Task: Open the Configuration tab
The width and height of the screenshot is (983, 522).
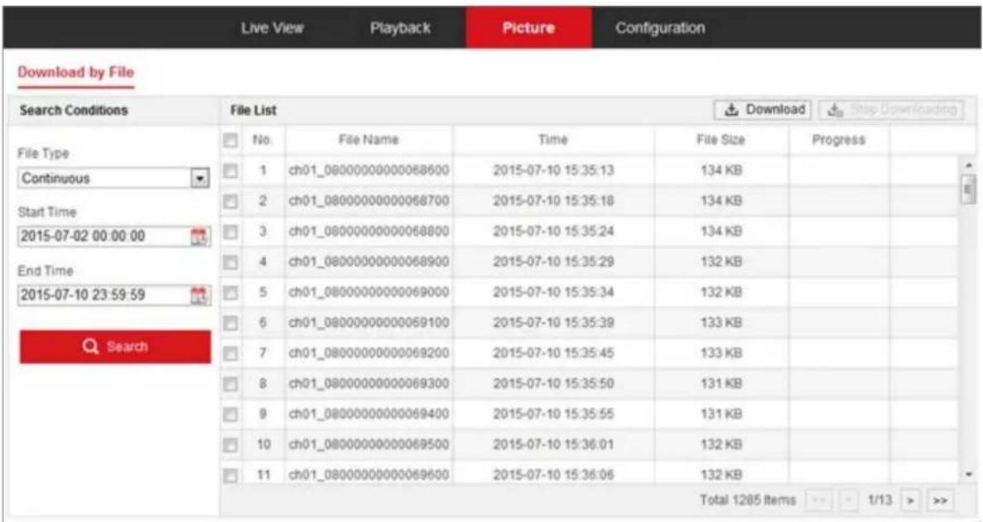Action: 660,28
